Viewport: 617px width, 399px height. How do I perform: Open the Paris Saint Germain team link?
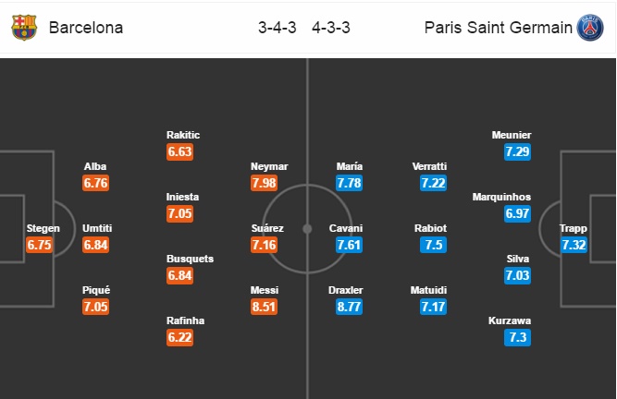pos(499,28)
